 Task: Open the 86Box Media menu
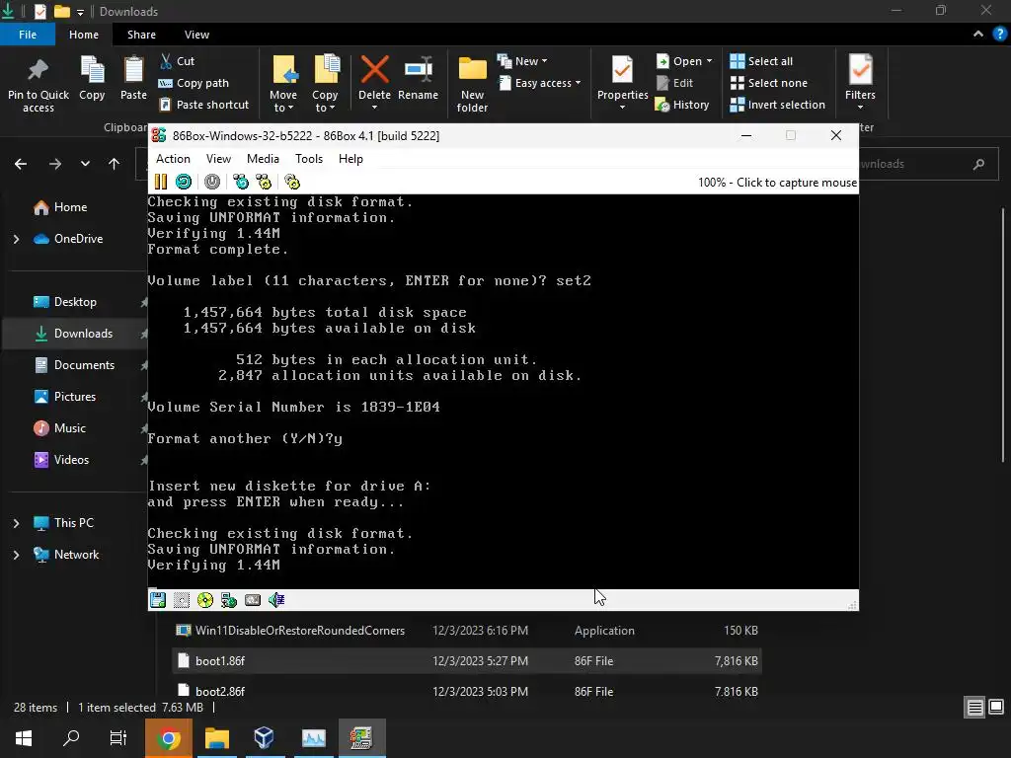pos(263,159)
